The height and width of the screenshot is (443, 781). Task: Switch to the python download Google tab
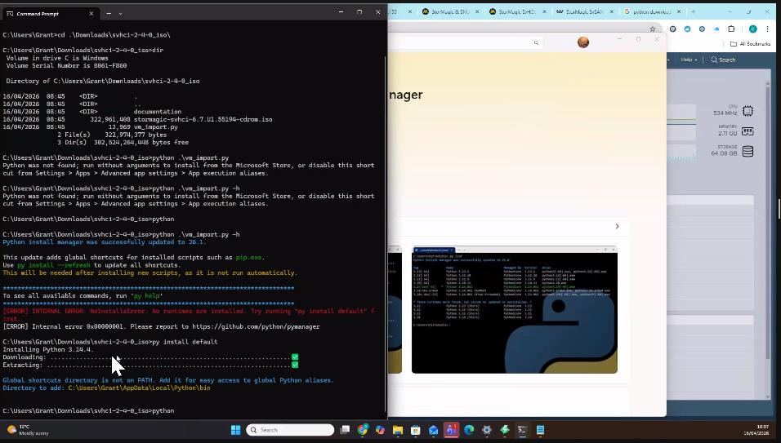pyautogui.click(x=652, y=11)
